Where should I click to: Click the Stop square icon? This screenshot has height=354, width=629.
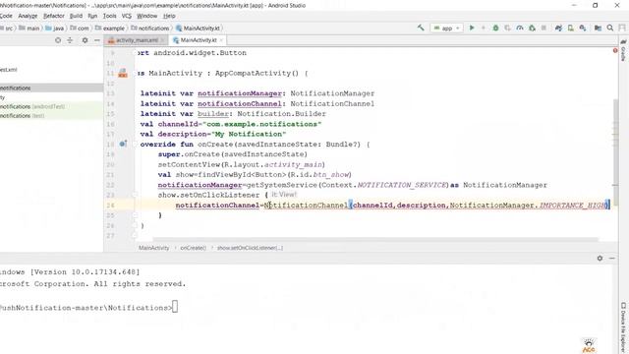pos(543,28)
